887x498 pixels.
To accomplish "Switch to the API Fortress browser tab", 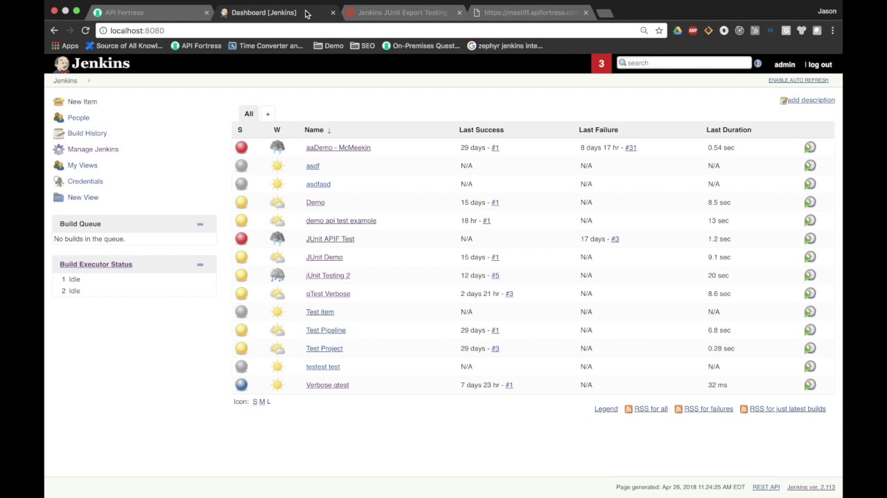I will point(151,12).
